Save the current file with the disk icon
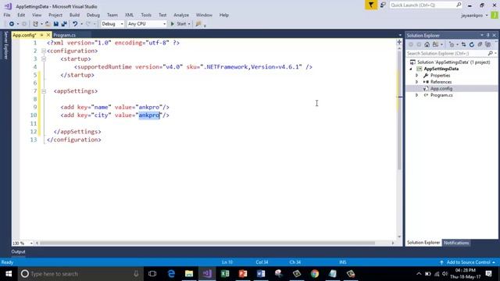Image resolution: width=500 pixels, height=281 pixels. pyautogui.click(x=55, y=24)
